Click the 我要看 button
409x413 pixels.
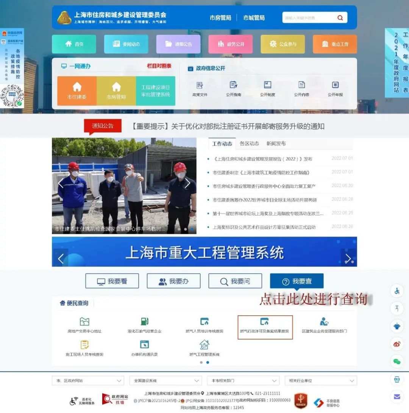[112, 281]
